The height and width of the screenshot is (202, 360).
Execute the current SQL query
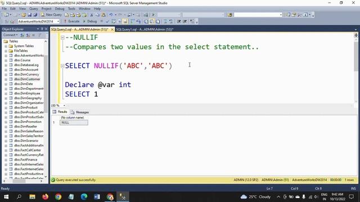click(x=71, y=21)
